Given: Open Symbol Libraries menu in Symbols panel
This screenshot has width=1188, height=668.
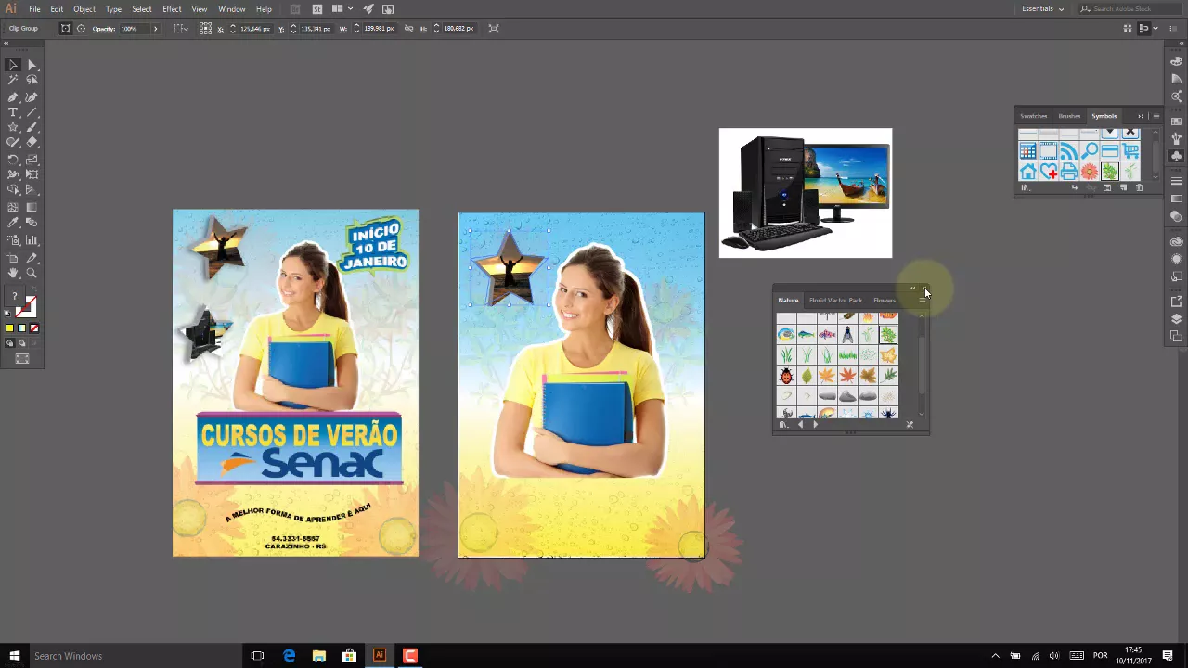Looking at the screenshot, I should pos(1026,187).
